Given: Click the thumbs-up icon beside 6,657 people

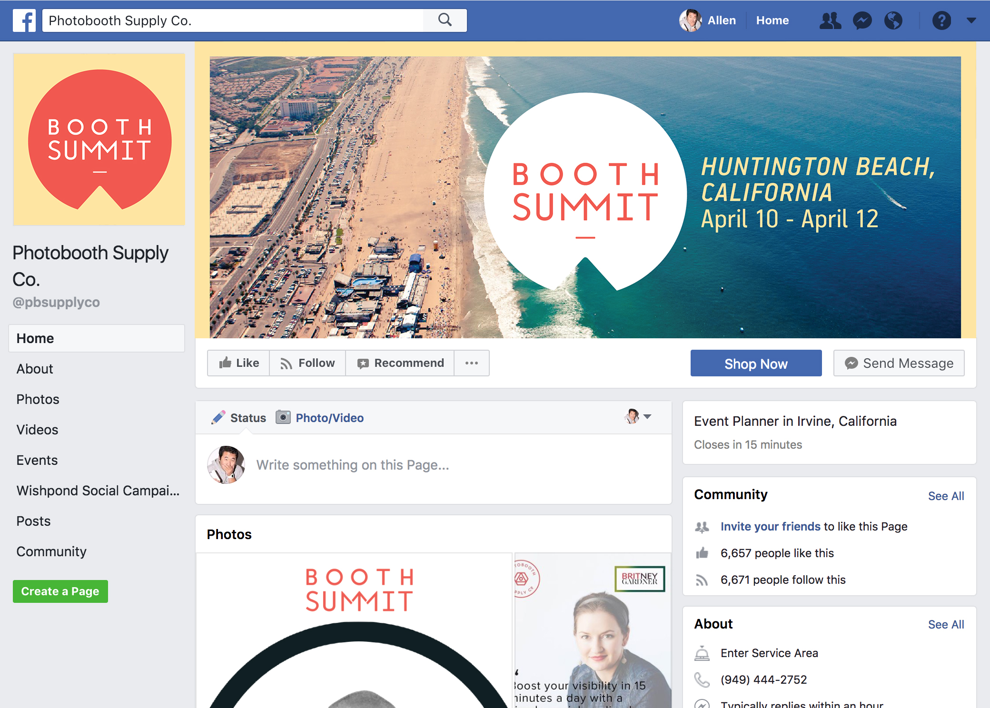Looking at the screenshot, I should 702,553.
